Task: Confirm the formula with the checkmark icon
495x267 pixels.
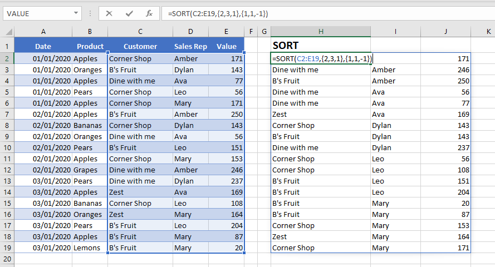Action: point(129,13)
